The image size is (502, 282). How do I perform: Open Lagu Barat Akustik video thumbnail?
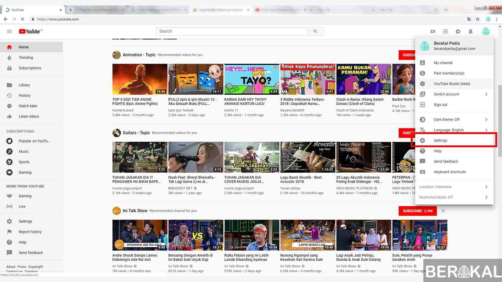tap(308, 157)
